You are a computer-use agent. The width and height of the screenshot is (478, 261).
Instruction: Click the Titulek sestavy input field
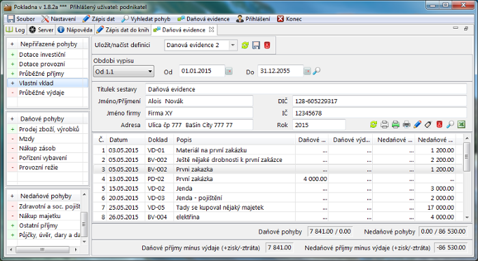(306, 90)
